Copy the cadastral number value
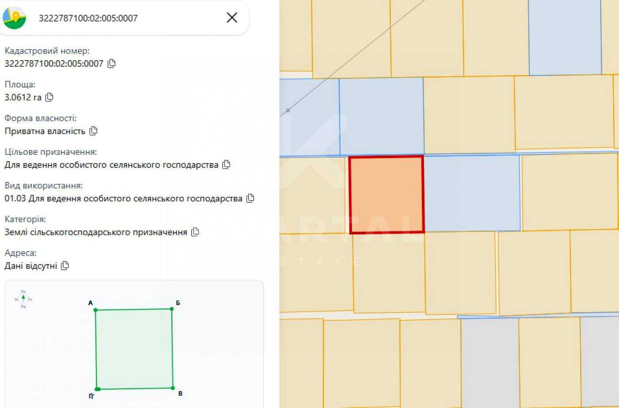Screen dimensions: 619x408 (x=111, y=64)
